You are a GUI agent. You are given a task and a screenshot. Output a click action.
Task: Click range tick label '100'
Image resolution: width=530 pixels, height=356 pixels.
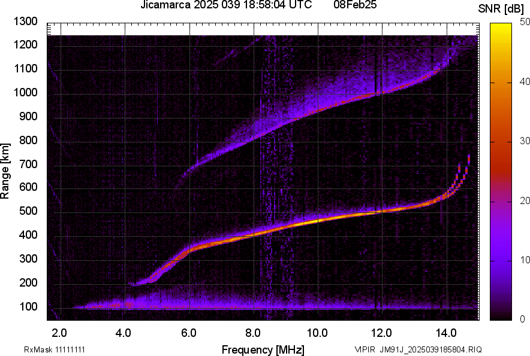point(28,307)
